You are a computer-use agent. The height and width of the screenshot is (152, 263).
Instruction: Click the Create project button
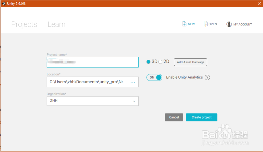[x=201, y=117]
